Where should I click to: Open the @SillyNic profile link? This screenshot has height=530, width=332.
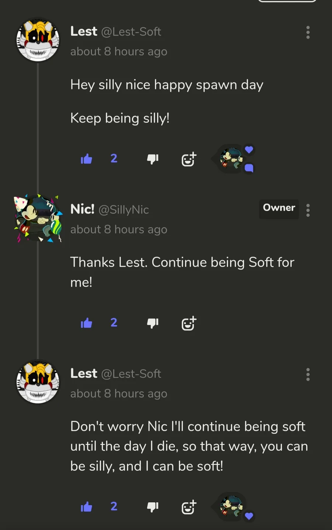pyautogui.click(x=124, y=209)
